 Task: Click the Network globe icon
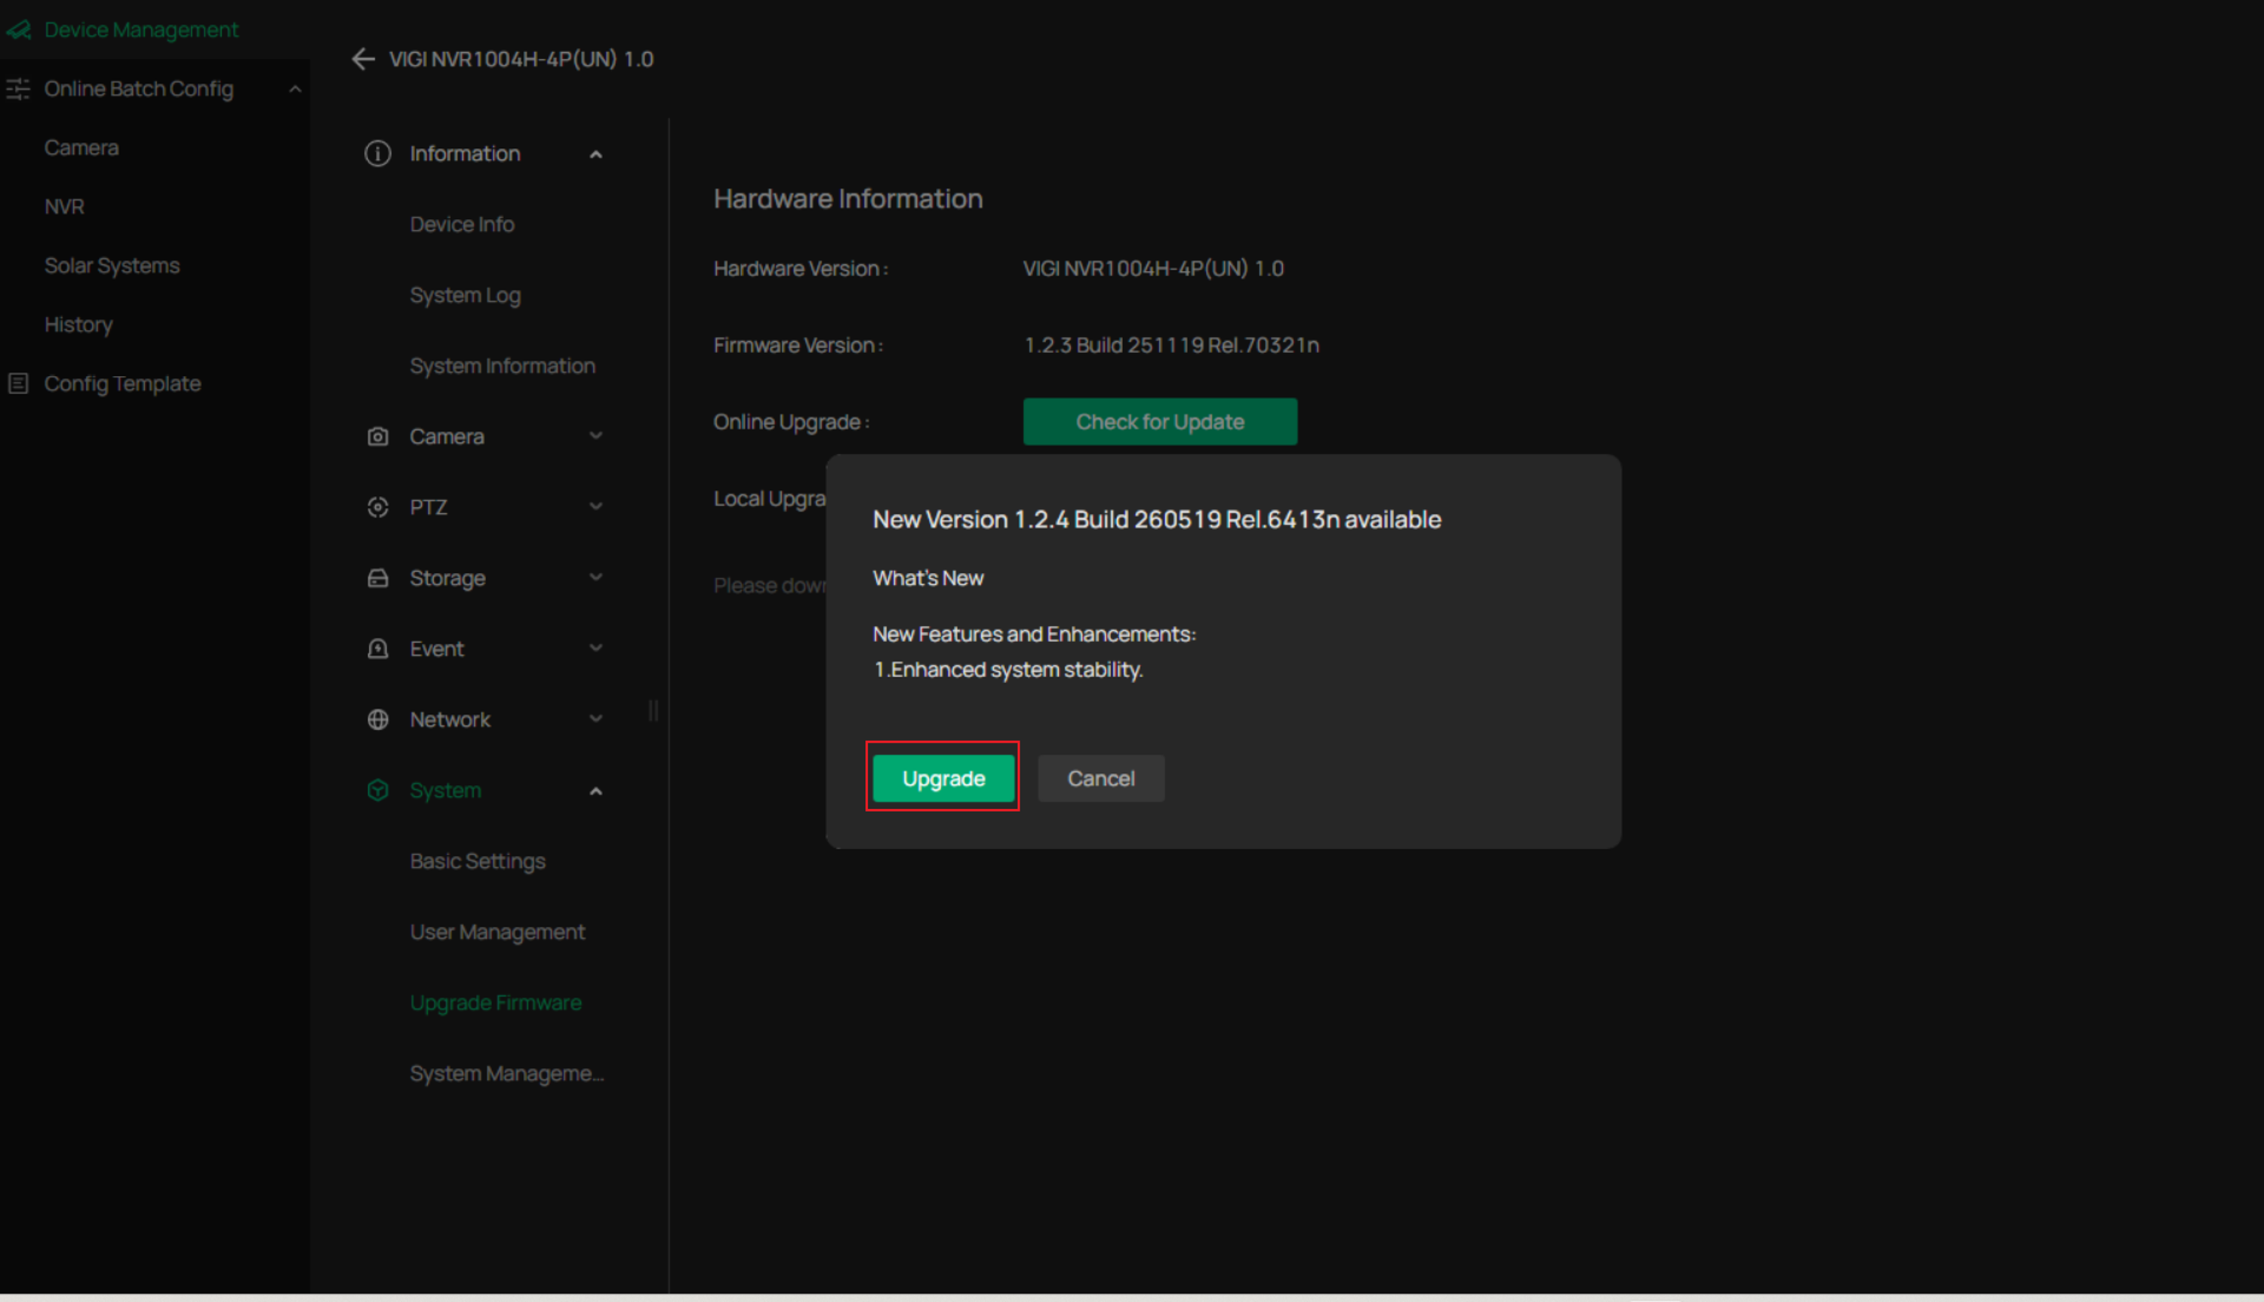click(378, 720)
